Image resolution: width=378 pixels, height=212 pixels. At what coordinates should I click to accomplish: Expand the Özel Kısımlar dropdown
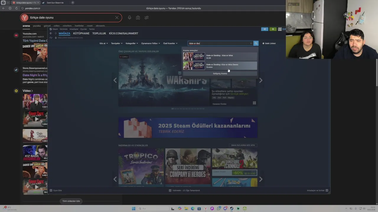pos(170,43)
